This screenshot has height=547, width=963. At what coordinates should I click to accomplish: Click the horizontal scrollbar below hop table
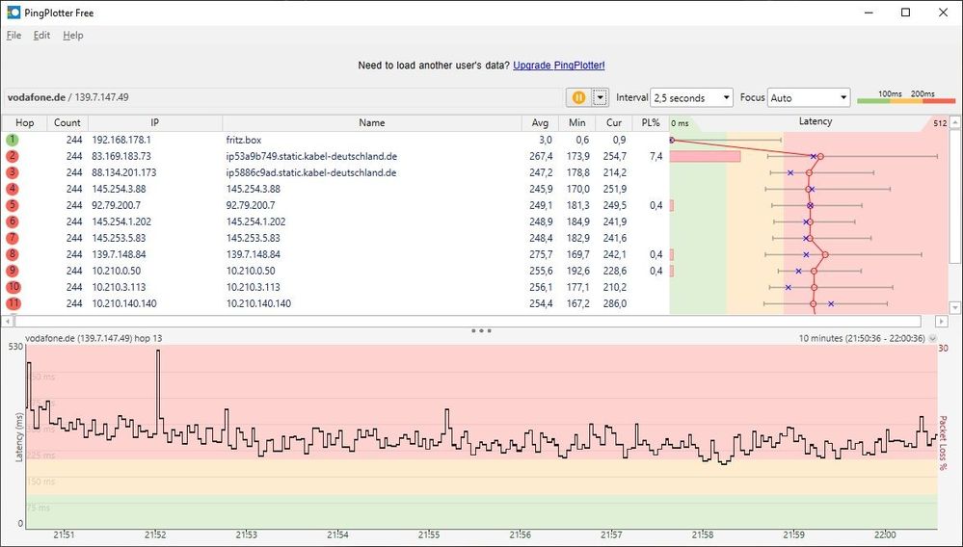(468, 321)
